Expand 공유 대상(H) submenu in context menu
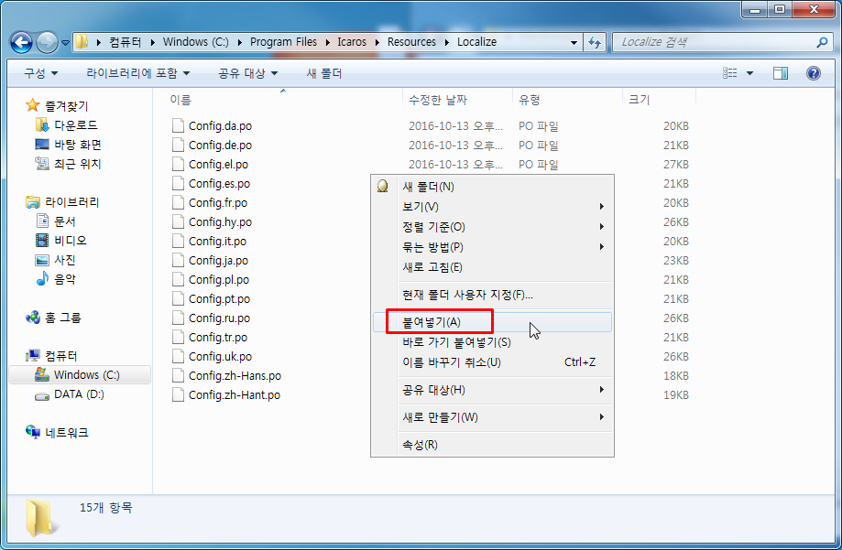The height and width of the screenshot is (550, 842). click(492, 390)
